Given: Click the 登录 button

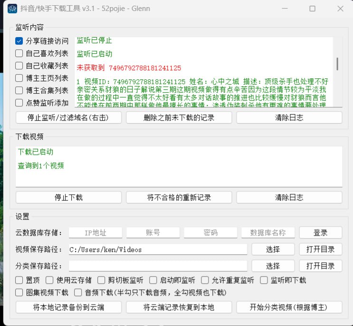Looking at the screenshot, I should 320,232.
